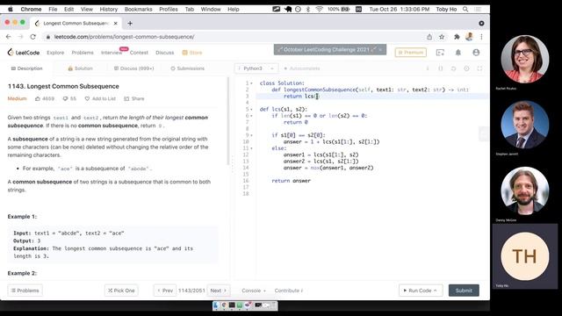
Task: Click the Wi-Fi status icon
Action: tap(319, 10)
